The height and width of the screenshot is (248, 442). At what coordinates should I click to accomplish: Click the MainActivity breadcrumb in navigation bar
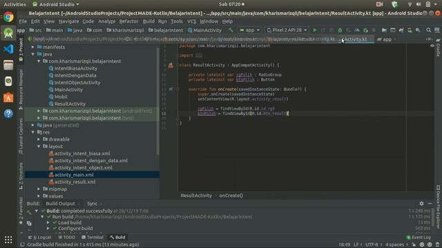[x=204, y=30]
